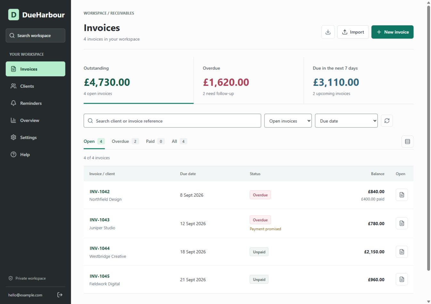The image size is (431, 304).
Task: Click the Import button
Action: click(353, 32)
